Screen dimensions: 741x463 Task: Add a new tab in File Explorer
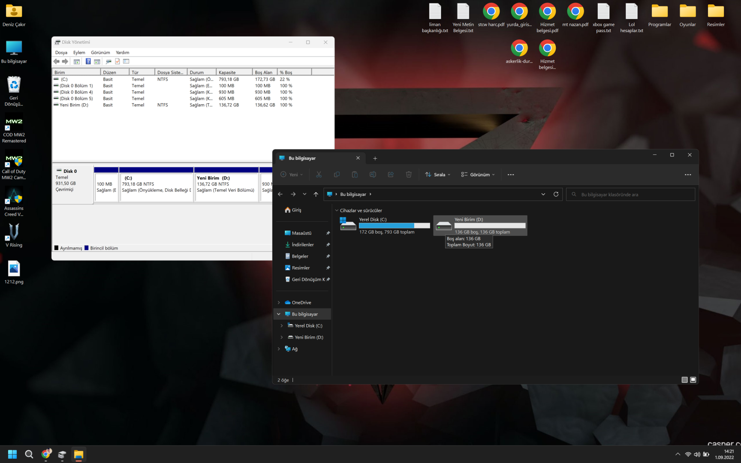point(375,158)
